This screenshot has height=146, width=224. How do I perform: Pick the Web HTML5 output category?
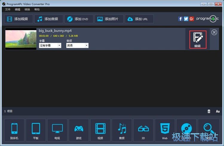tap(165, 130)
